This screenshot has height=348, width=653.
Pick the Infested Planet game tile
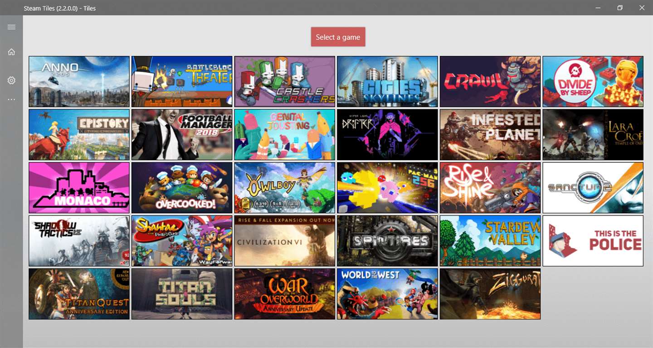point(490,135)
